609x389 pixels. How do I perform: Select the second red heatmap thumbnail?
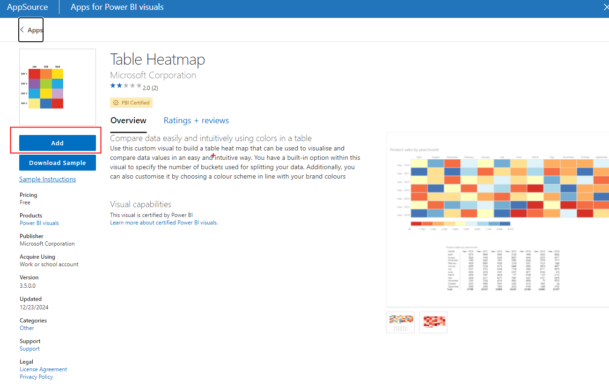pos(433,322)
